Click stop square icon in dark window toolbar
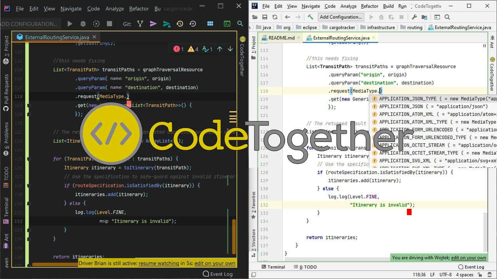Image resolution: width=497 pixels, height=279 pixels. (x=109, y=24)
